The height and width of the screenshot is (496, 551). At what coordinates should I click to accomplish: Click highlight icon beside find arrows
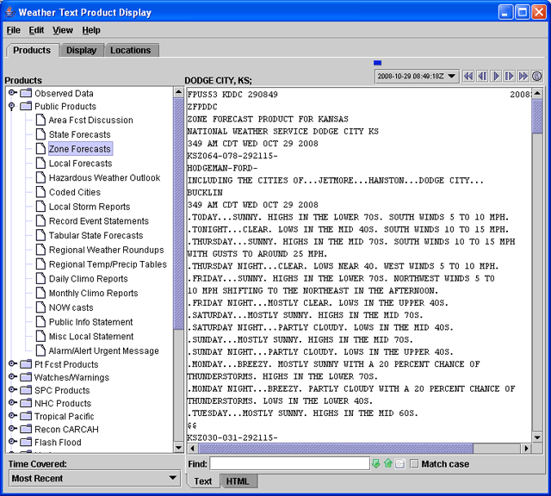(x=399, y=464)
